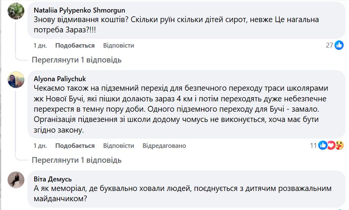Image resolution: width=349 pixels, height=210 pixels.
Task: Open Alyona Paliychuk's profile name link
Action: pyautogui.click(x=60, y=79)
